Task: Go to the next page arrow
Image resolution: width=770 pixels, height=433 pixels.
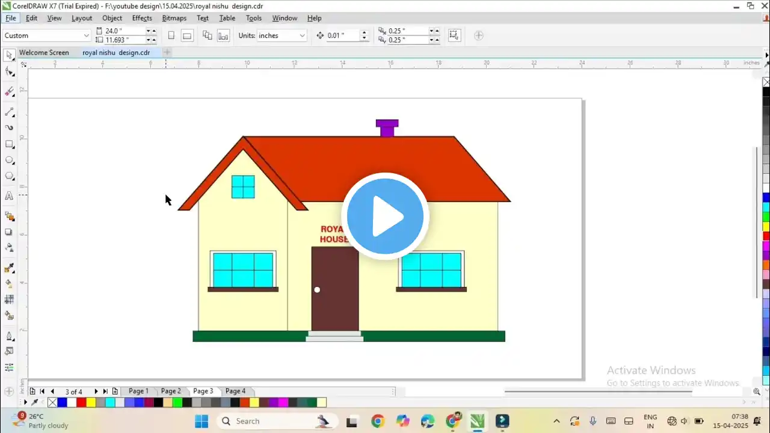Action: tap(96, 392)
